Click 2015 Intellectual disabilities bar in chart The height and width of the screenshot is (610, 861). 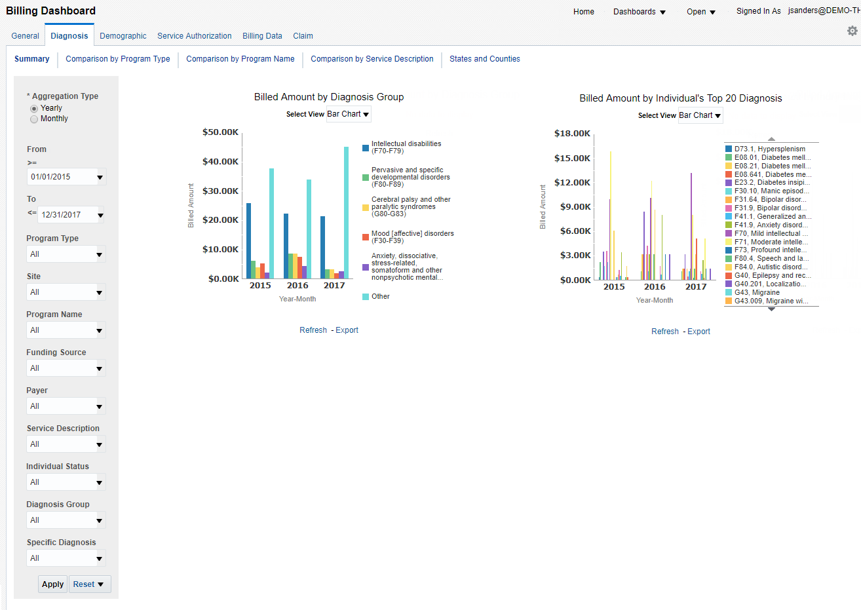(248, 241)
